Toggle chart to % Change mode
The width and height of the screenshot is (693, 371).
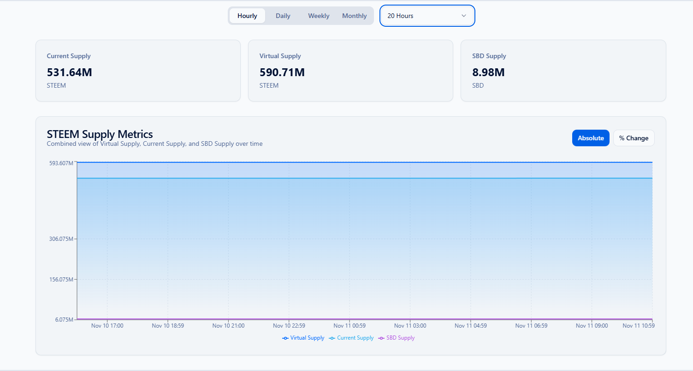click(634, 138)
